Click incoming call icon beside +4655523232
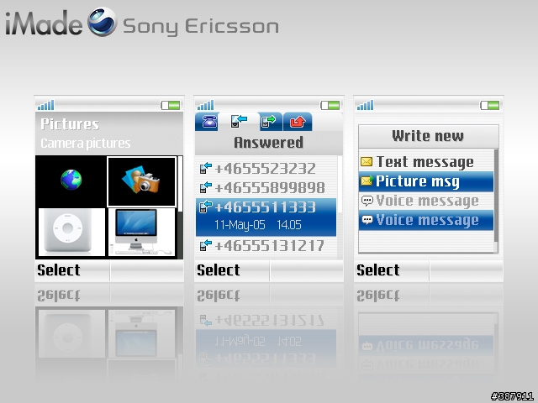The image size is (538, 403). (x=205, y=168)
